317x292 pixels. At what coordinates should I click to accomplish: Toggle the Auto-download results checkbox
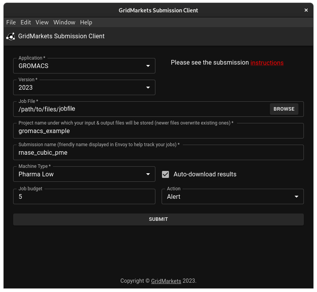(165, 174)
